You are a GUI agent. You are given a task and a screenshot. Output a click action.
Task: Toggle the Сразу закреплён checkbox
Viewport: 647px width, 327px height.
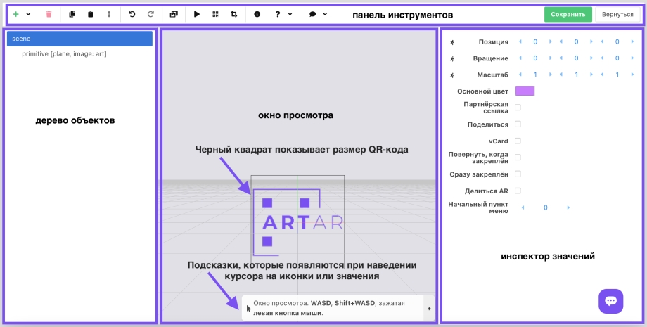518,174
